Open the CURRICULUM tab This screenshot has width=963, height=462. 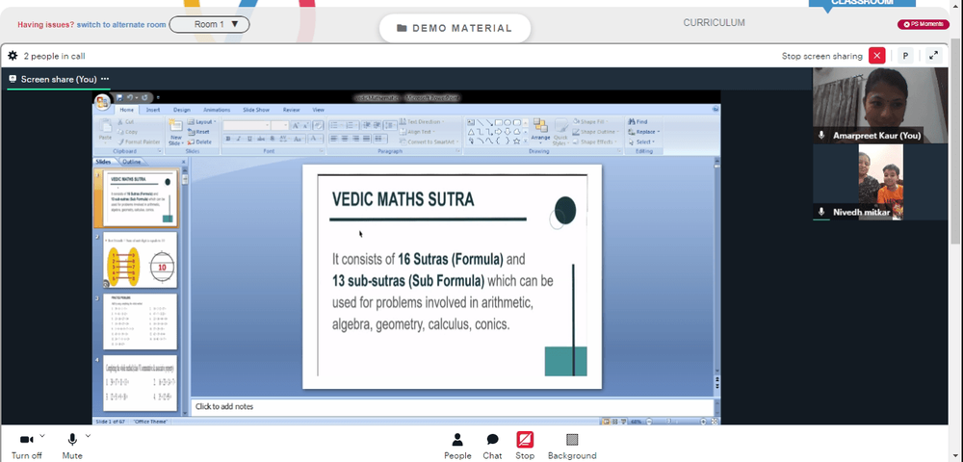(714, 23)
